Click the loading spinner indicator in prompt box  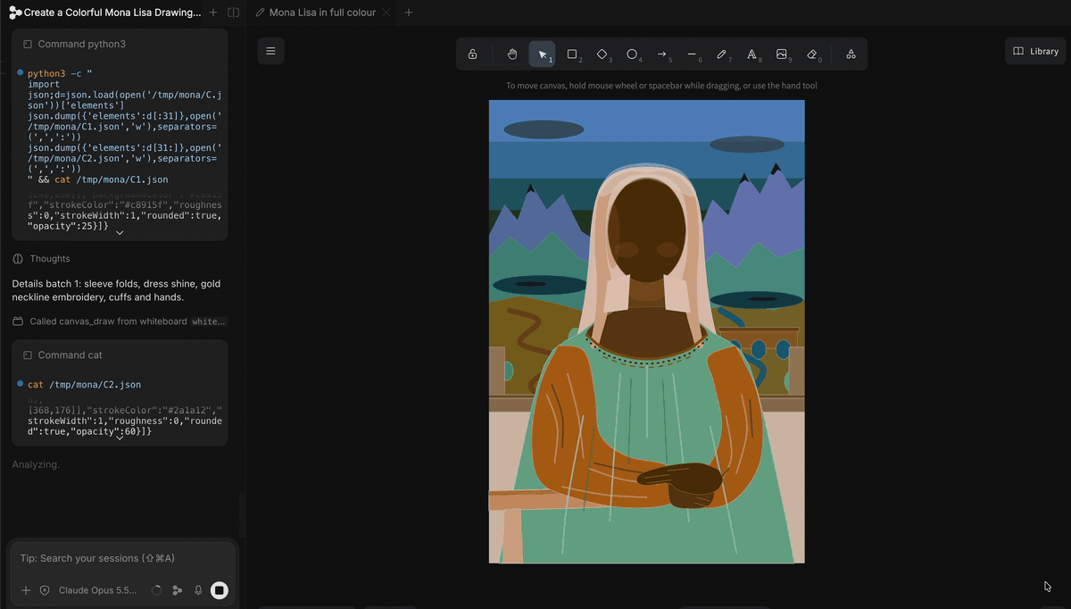pos(157,590)
